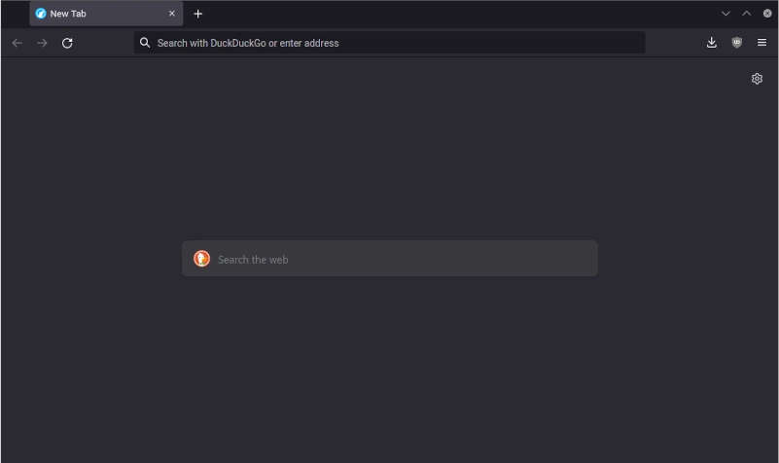This screenshot has width=779, height=463.
Task: Select the New Tab tab
Action: 106,14
